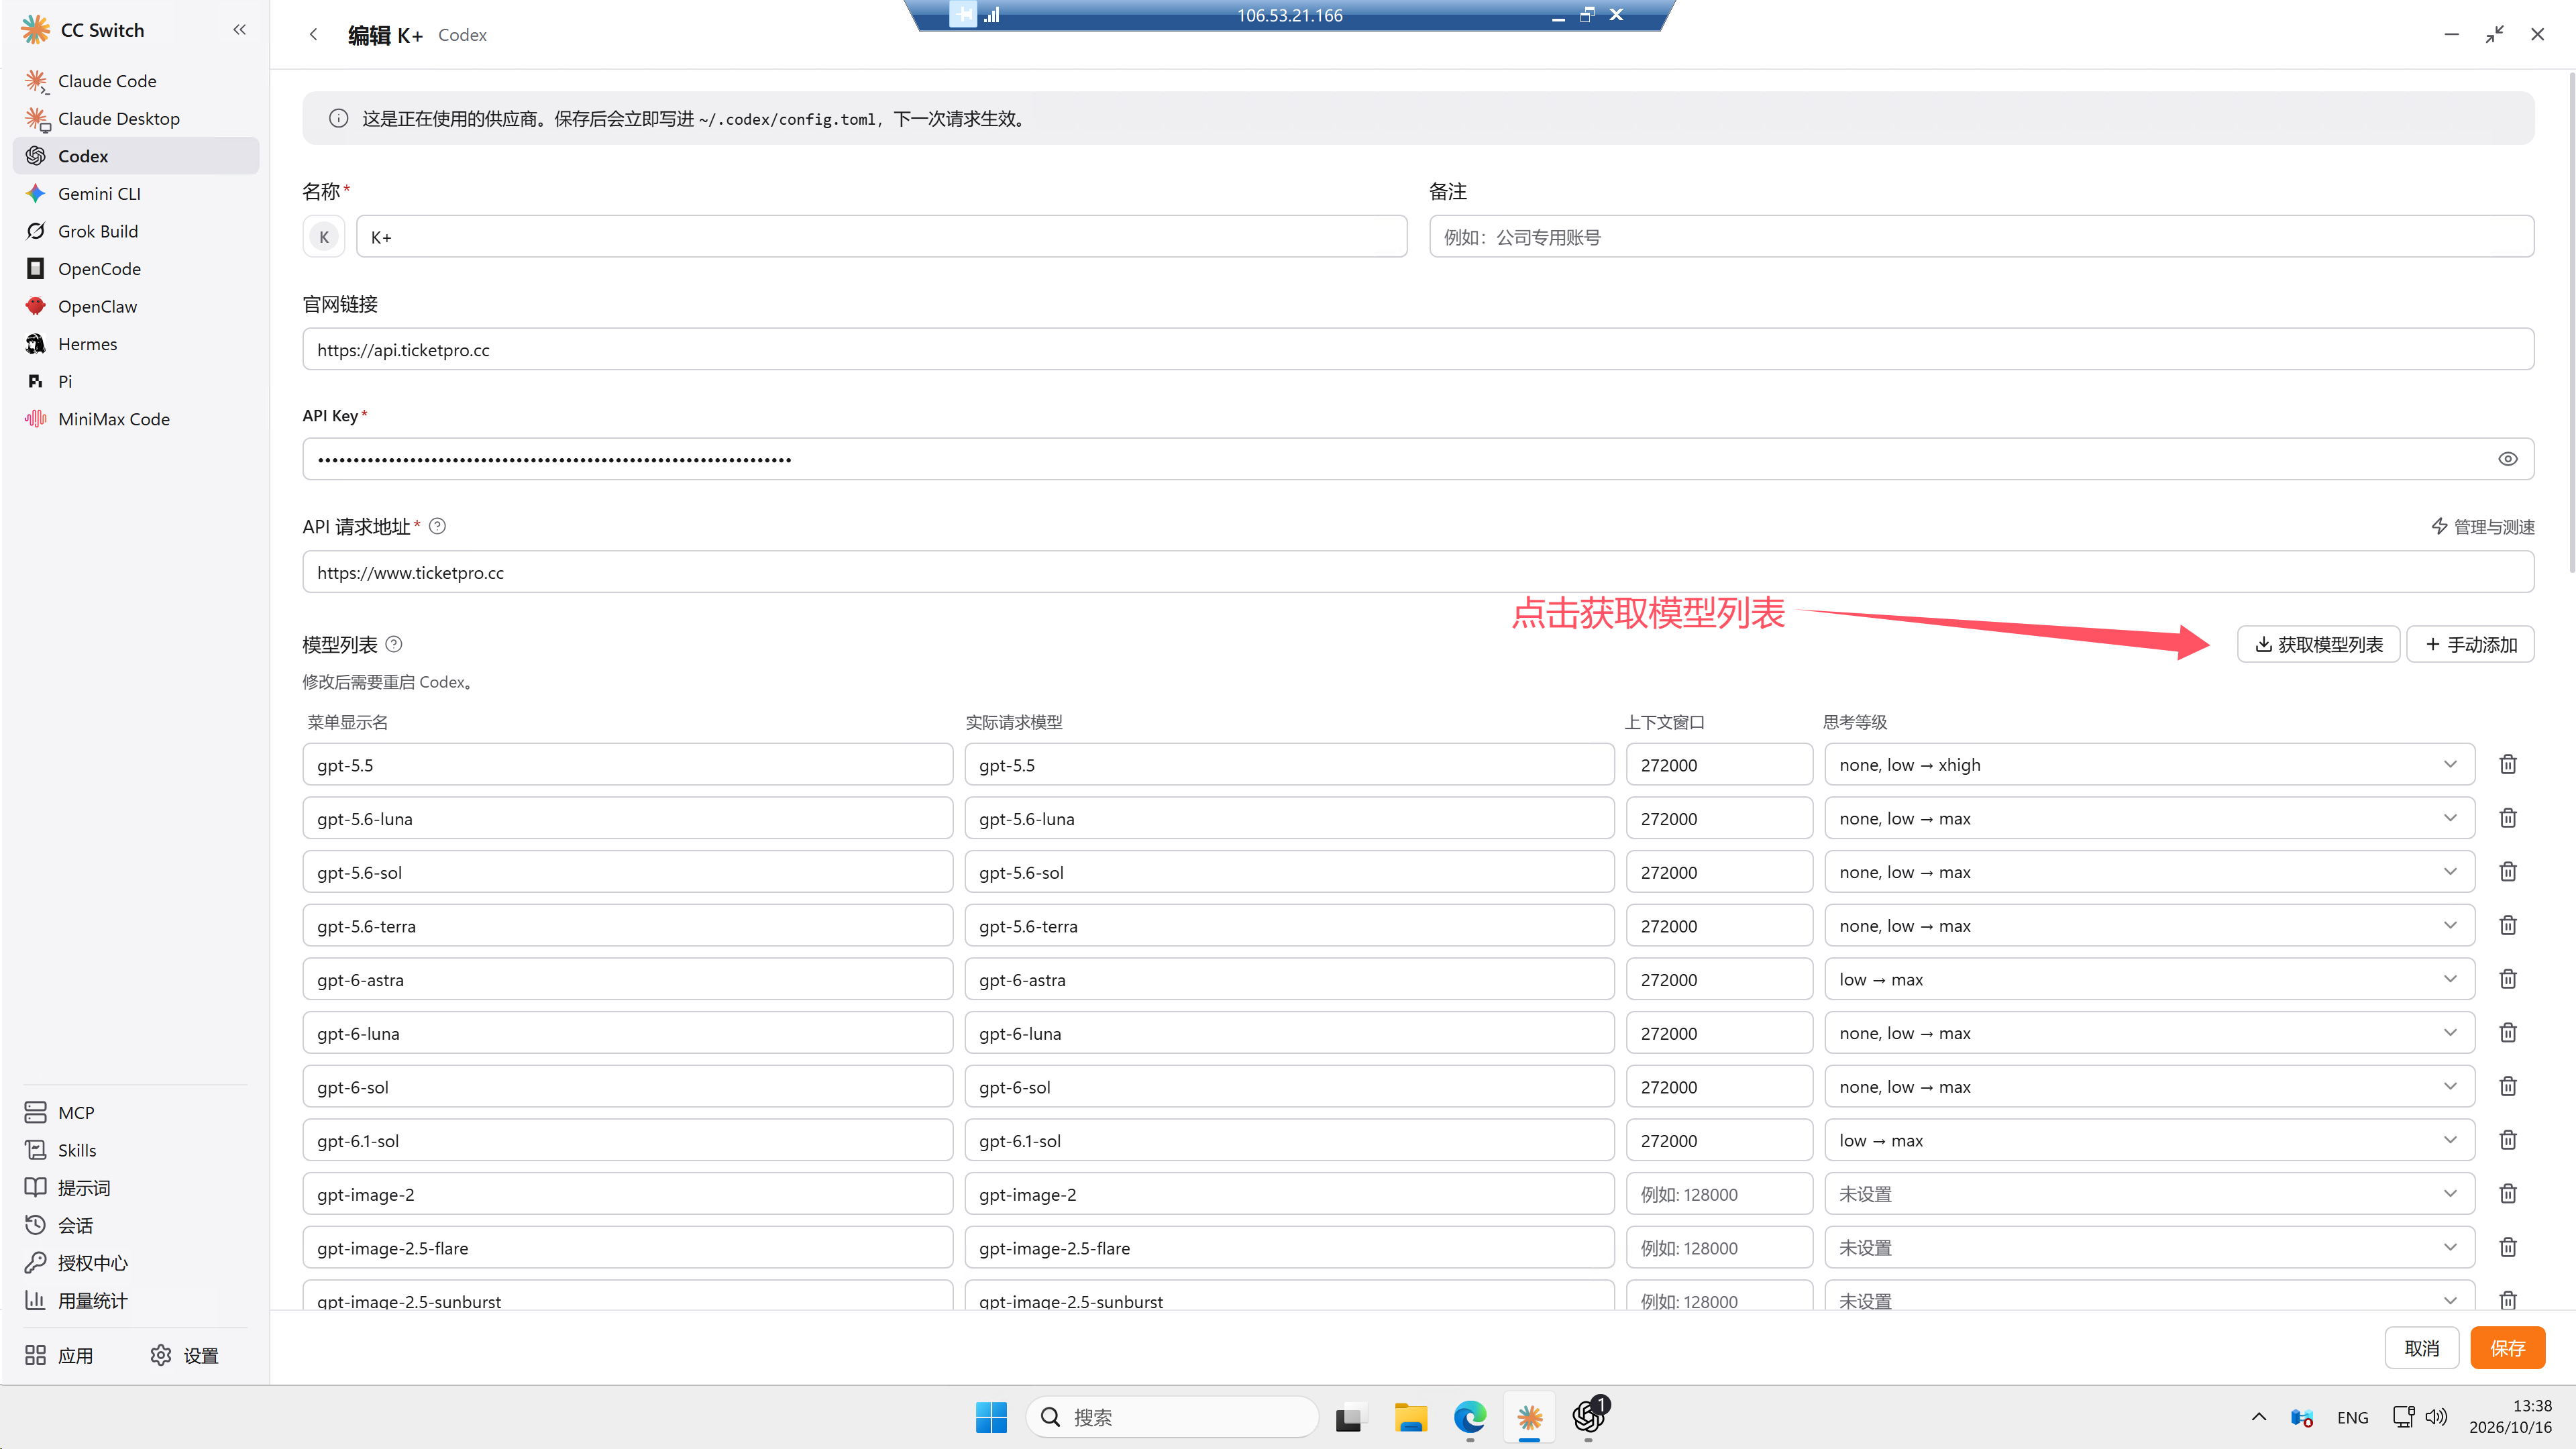Show hidden system tray icons

coord(2258,1417)
